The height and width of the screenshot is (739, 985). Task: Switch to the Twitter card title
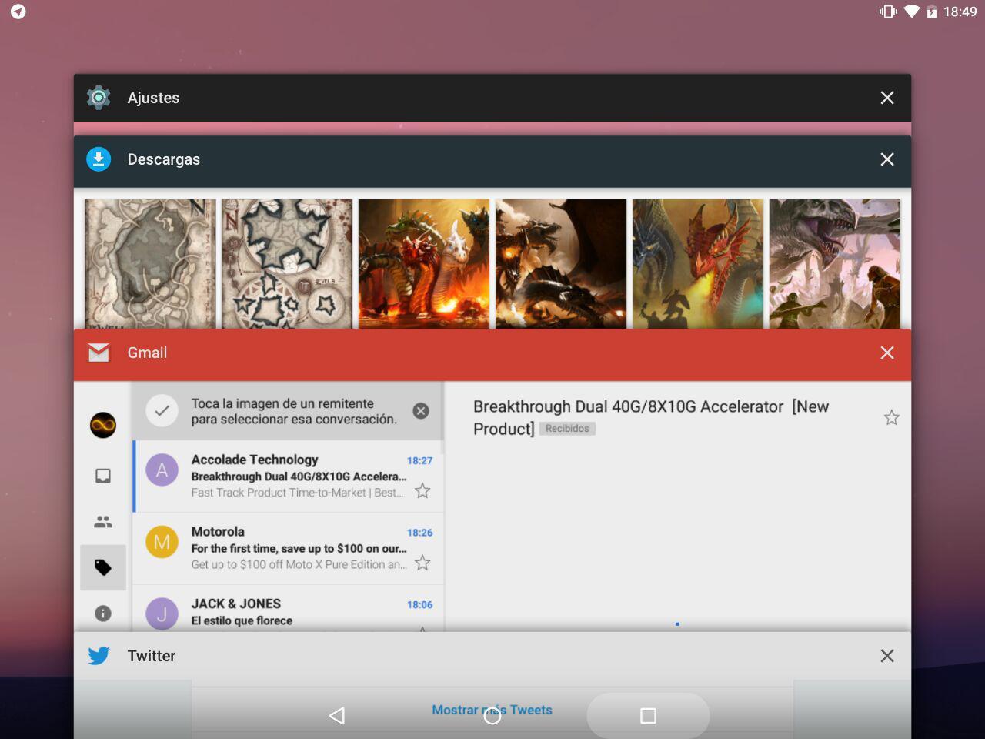pyautogui.click(x=152, y=656)
